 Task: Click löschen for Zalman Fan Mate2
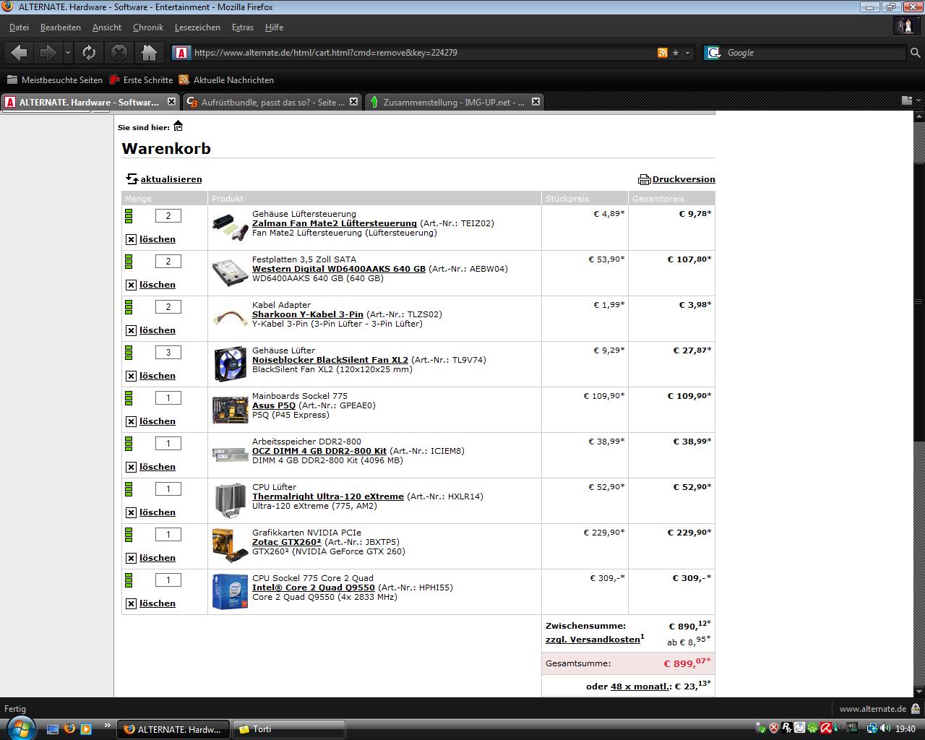(x=158, y=239)
